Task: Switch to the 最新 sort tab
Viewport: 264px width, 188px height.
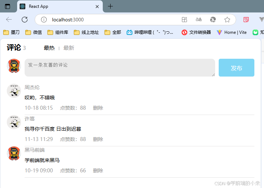Action: tap(69, 48)
